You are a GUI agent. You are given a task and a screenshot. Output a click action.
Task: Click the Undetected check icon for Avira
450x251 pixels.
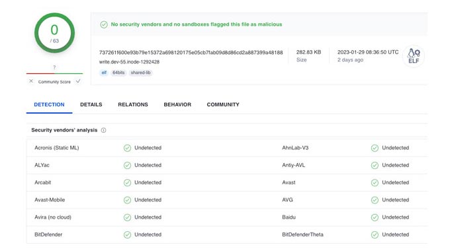127,217
